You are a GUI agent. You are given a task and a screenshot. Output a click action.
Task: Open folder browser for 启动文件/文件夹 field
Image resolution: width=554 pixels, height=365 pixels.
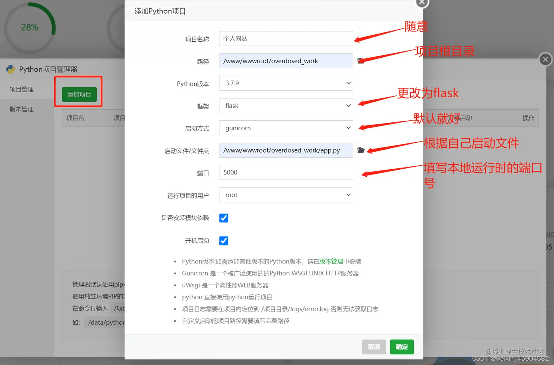coord(361,150)
